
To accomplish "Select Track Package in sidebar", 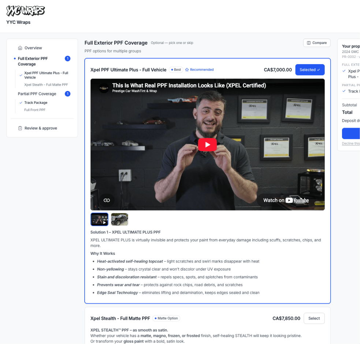I will pyautogui.click(x=36, y=103).
